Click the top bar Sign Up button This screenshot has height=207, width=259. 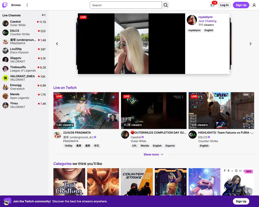point(241,5)
